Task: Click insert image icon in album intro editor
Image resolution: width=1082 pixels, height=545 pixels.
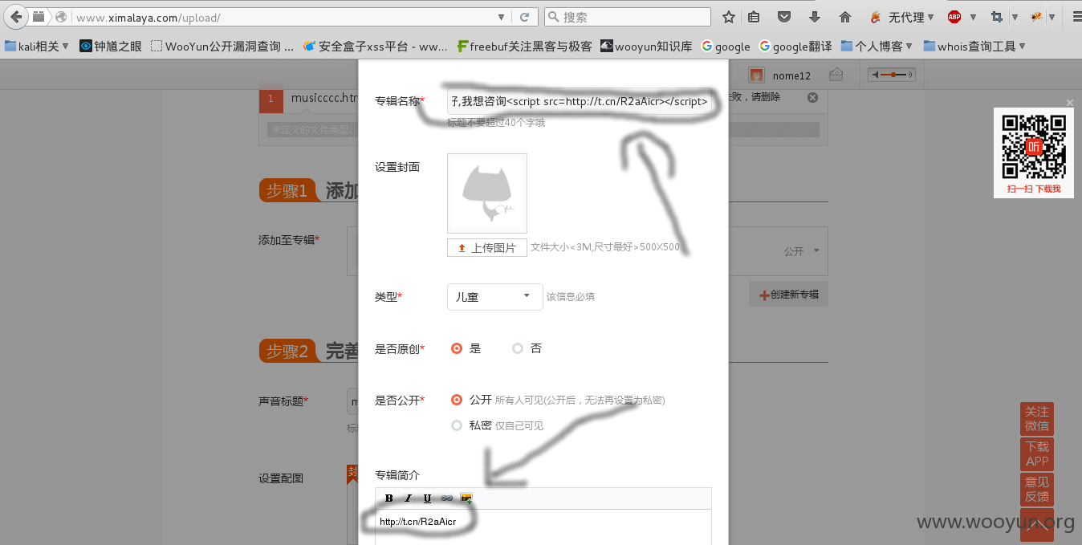Action: pos(466,498)
